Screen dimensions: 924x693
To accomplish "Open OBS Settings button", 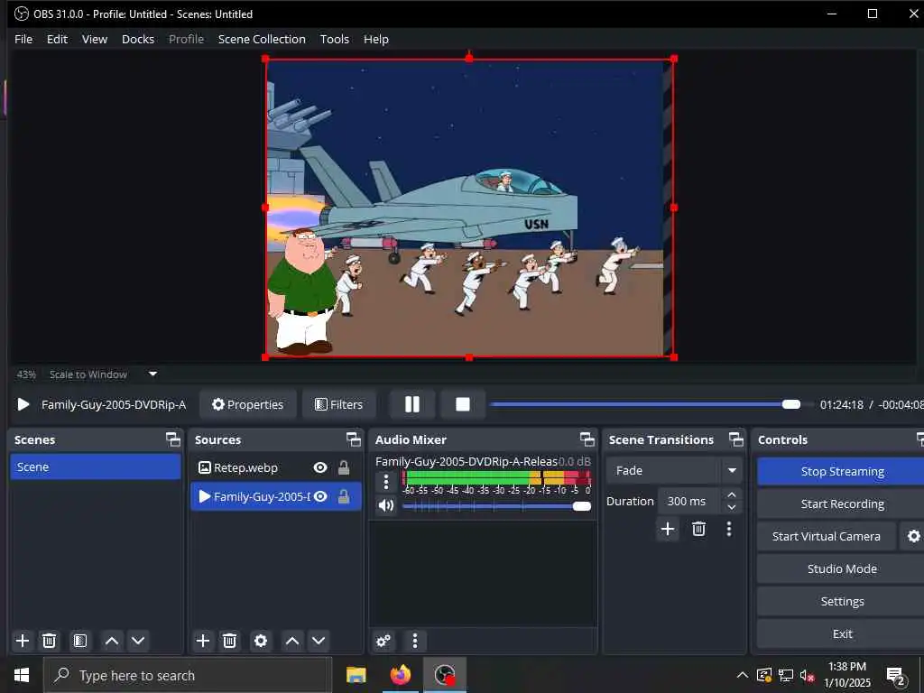I will pos(842,601).
